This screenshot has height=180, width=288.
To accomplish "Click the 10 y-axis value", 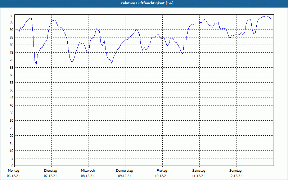I will click(12, 151).
